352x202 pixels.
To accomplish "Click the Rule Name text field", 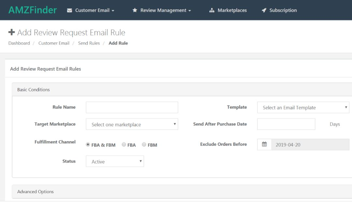I will (132, 107).
